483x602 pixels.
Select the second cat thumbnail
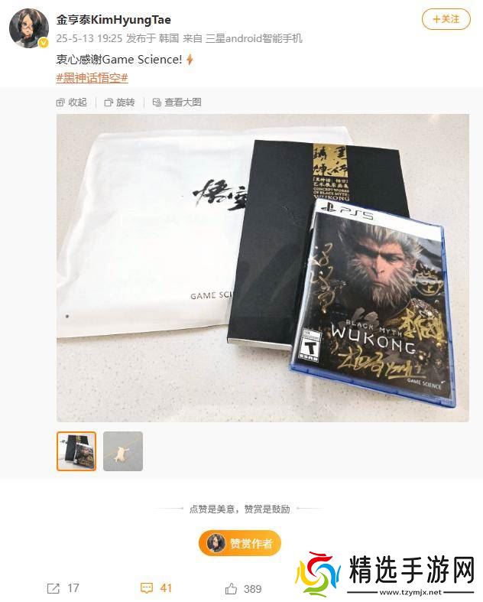coord(123,451)
